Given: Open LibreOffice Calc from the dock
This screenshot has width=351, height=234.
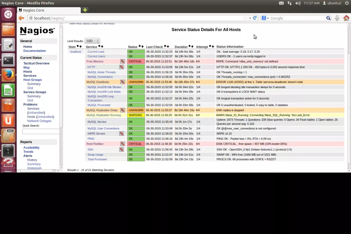Looking at the screenshot, I should (8, 90).
